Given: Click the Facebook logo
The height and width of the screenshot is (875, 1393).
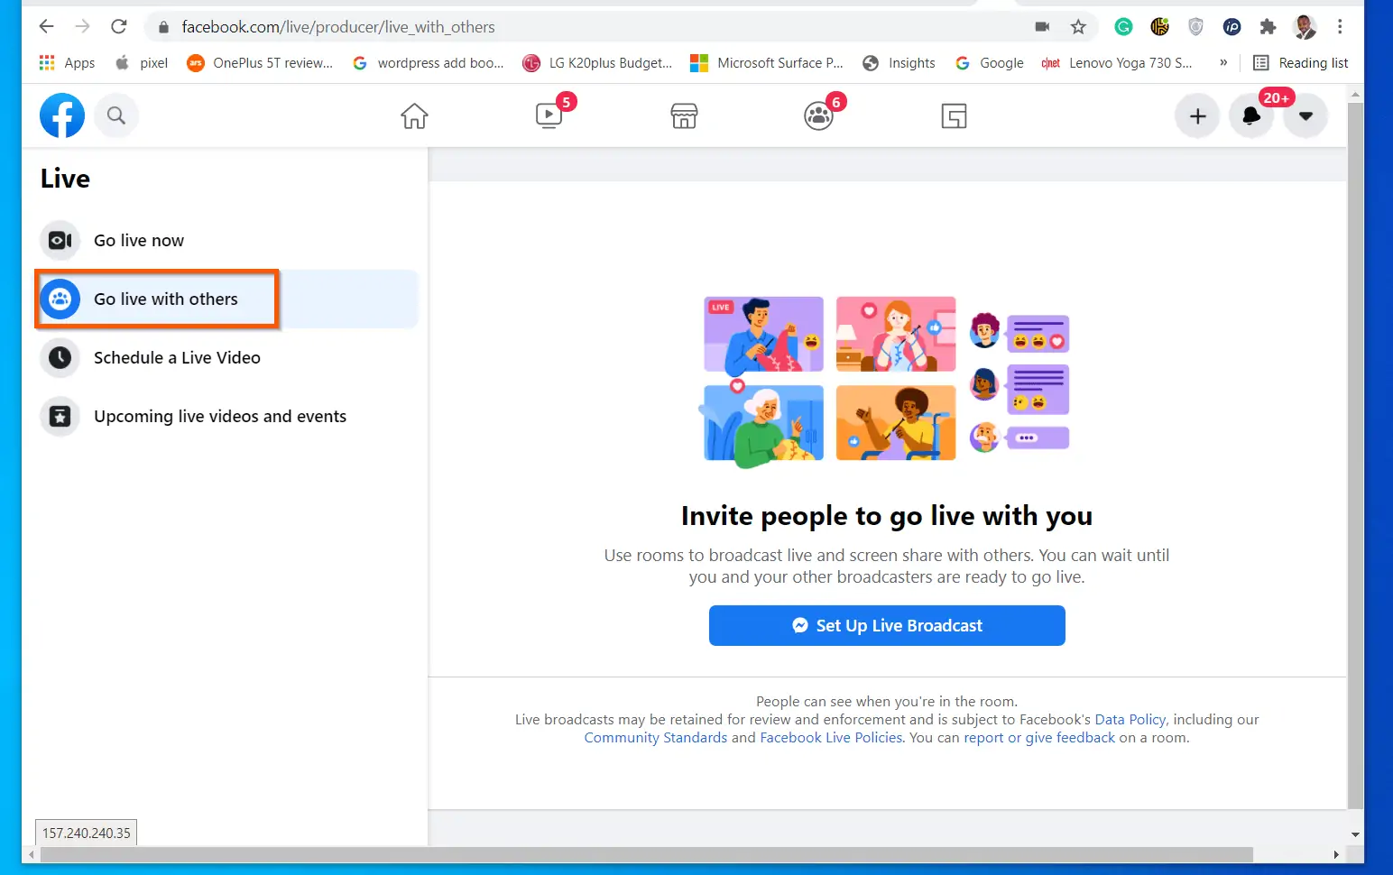Looking at the screenshot, I should 62,115.
